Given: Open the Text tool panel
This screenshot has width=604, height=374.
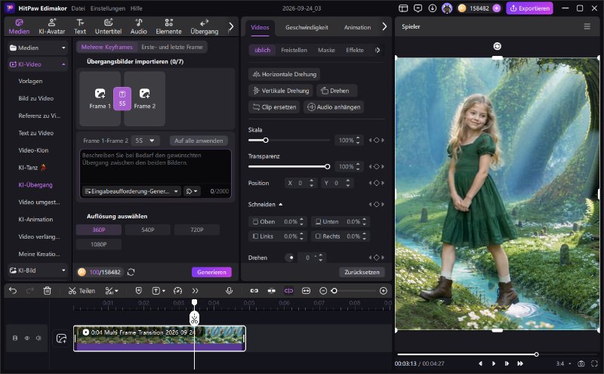Looking at the screenshot, I should coord(80,26).
